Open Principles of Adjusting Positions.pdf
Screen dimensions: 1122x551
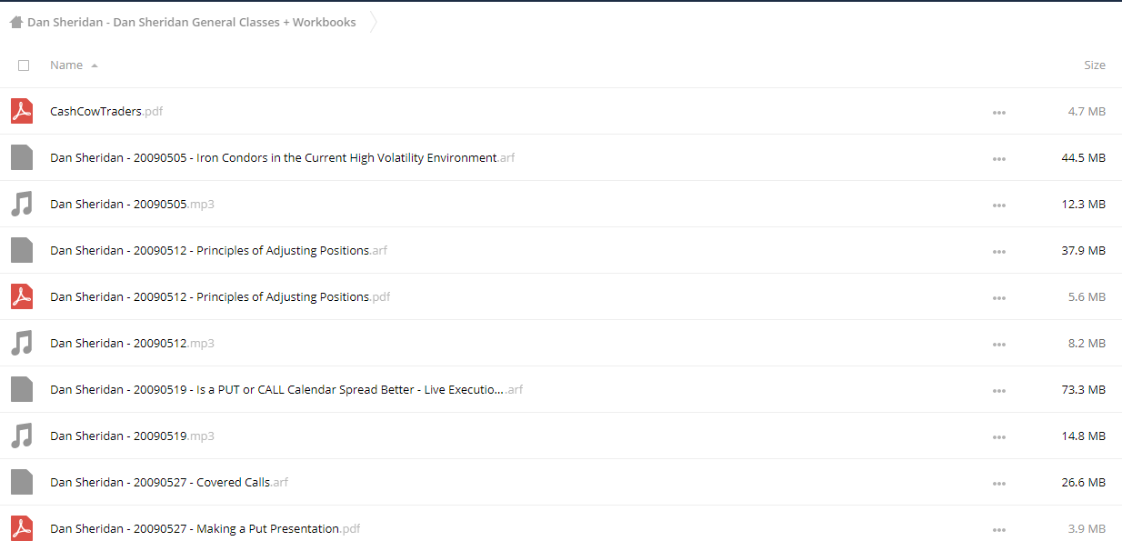(x=220, y=297)
